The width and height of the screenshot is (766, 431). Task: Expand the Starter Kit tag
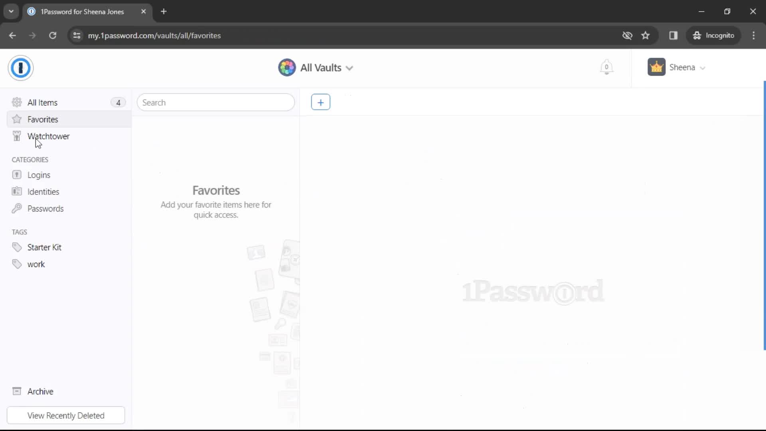point(44,247)
